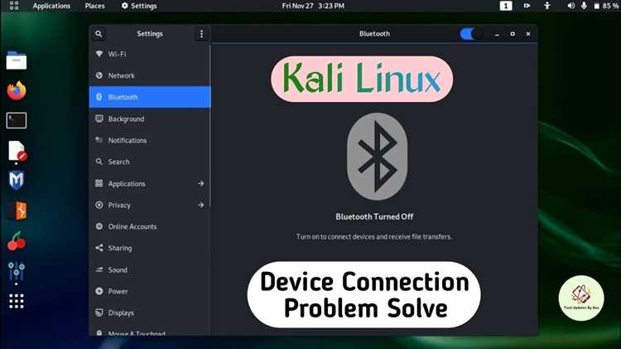Click the Notifications sidebar icon
Image resolution: width=621 pixels, height=349 pixels.
tap(99, 139)
